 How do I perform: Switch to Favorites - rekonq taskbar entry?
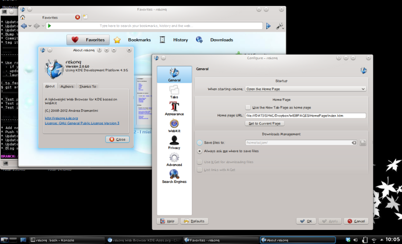[x=221, y=240]
